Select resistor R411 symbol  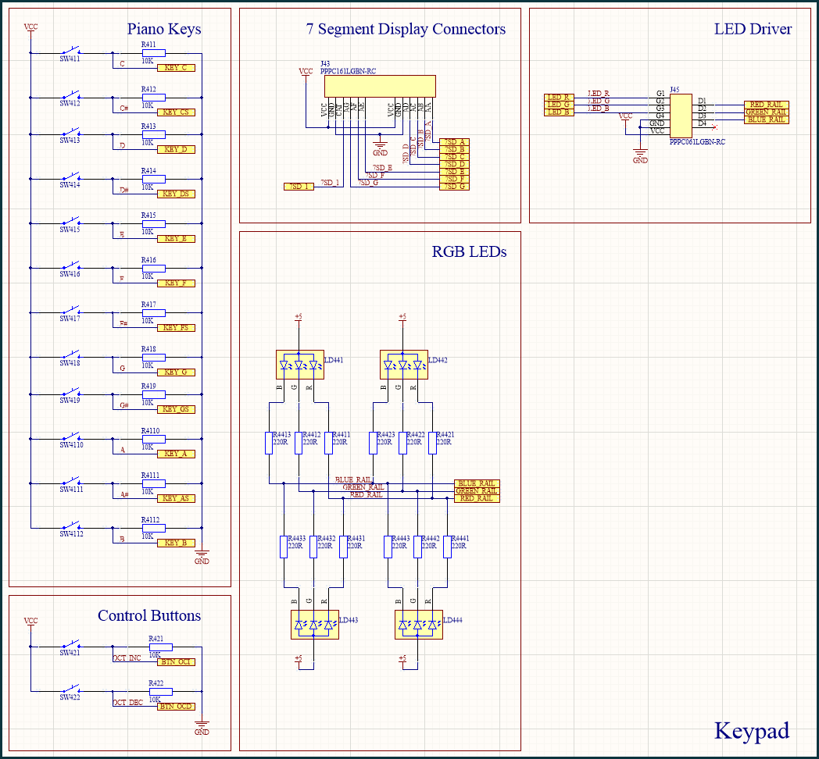pyautogui.click(x=154, y=53)
